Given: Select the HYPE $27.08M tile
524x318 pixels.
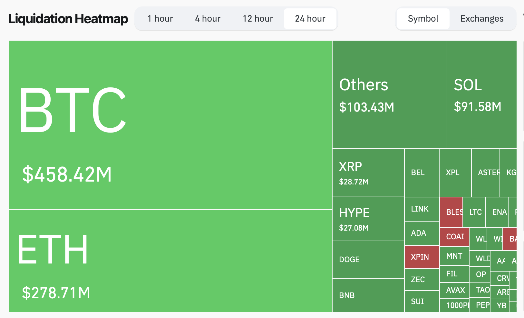Looking at the screenshot, I should 368,219.
